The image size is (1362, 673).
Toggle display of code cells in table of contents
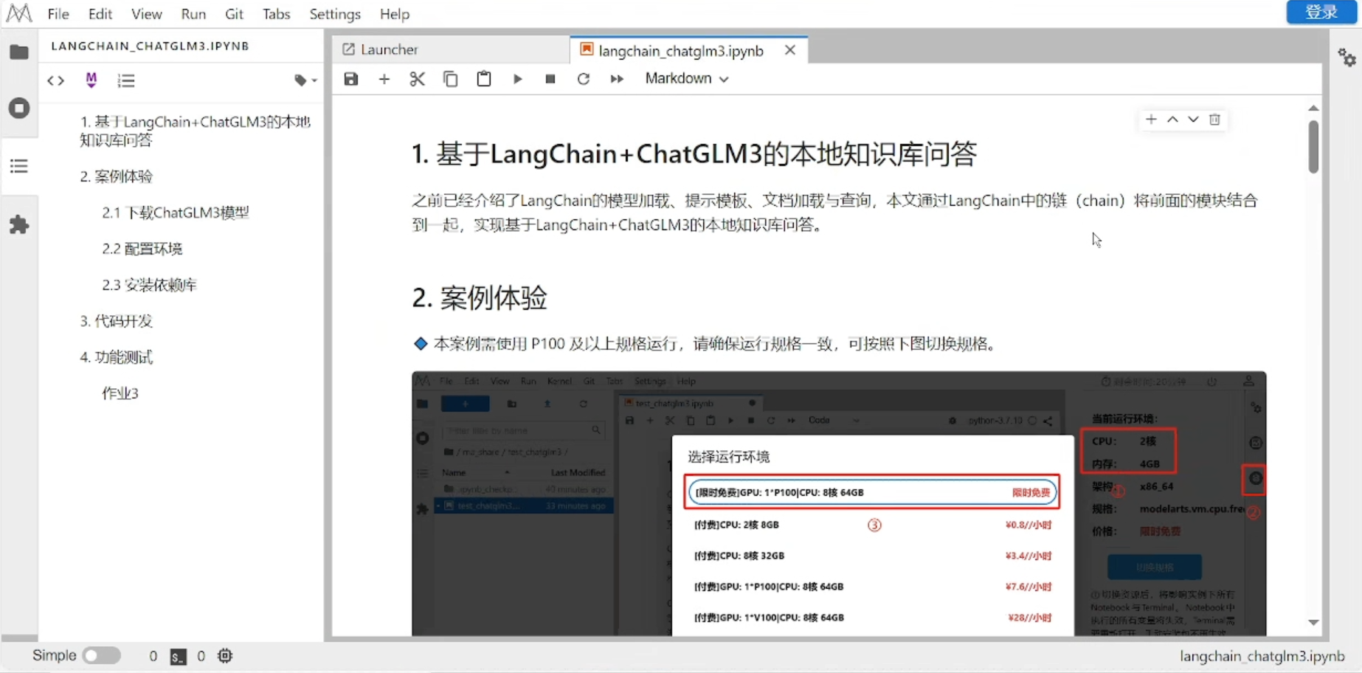(x=55, y=80)
